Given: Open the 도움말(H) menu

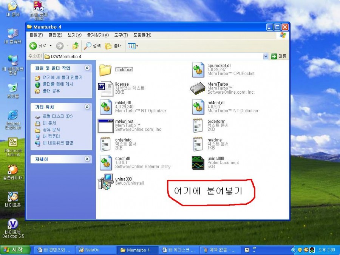Looking at the screenshot, I should pyautogui.click(x=142, y=35).
